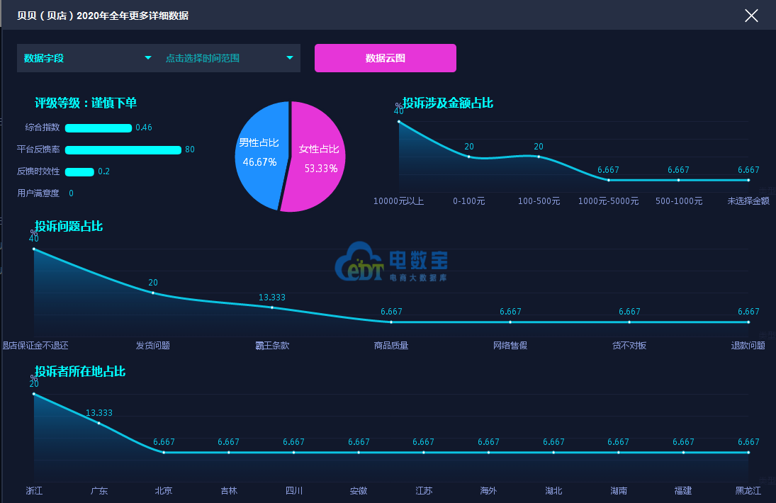Click the 吉林 axis label
The image size is (776, 503).
tap(229, 491)
